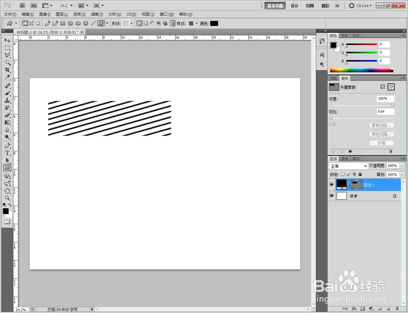Screen dimensions: 408x313
Task: Select the History Brush tool
Action: [7, 108]
